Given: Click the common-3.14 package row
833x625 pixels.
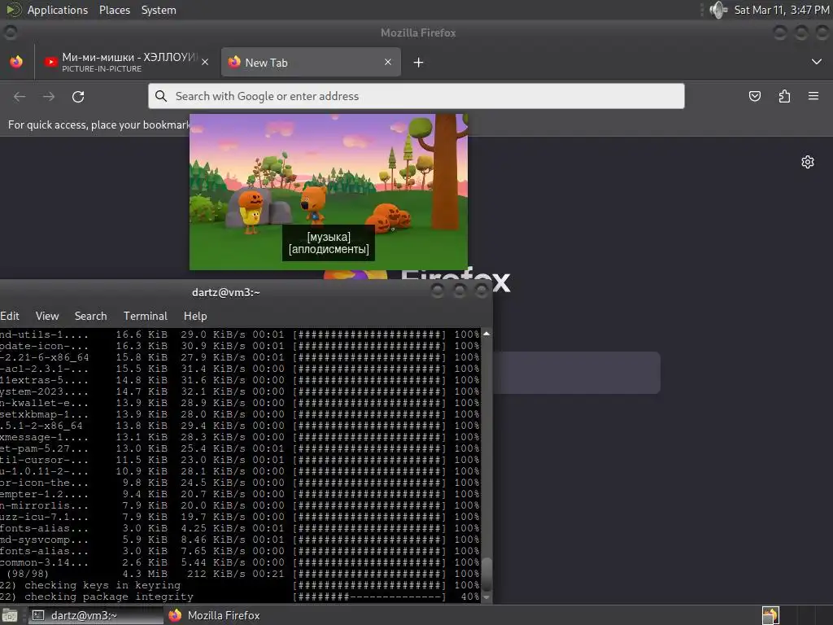Looking at the screenshot, I should [x=240, y=562].
